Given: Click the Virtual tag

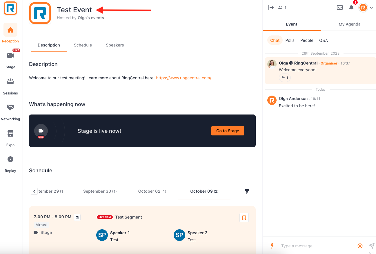Looking at the screenshot, I should pyautogui.click(x=41, y=225).
